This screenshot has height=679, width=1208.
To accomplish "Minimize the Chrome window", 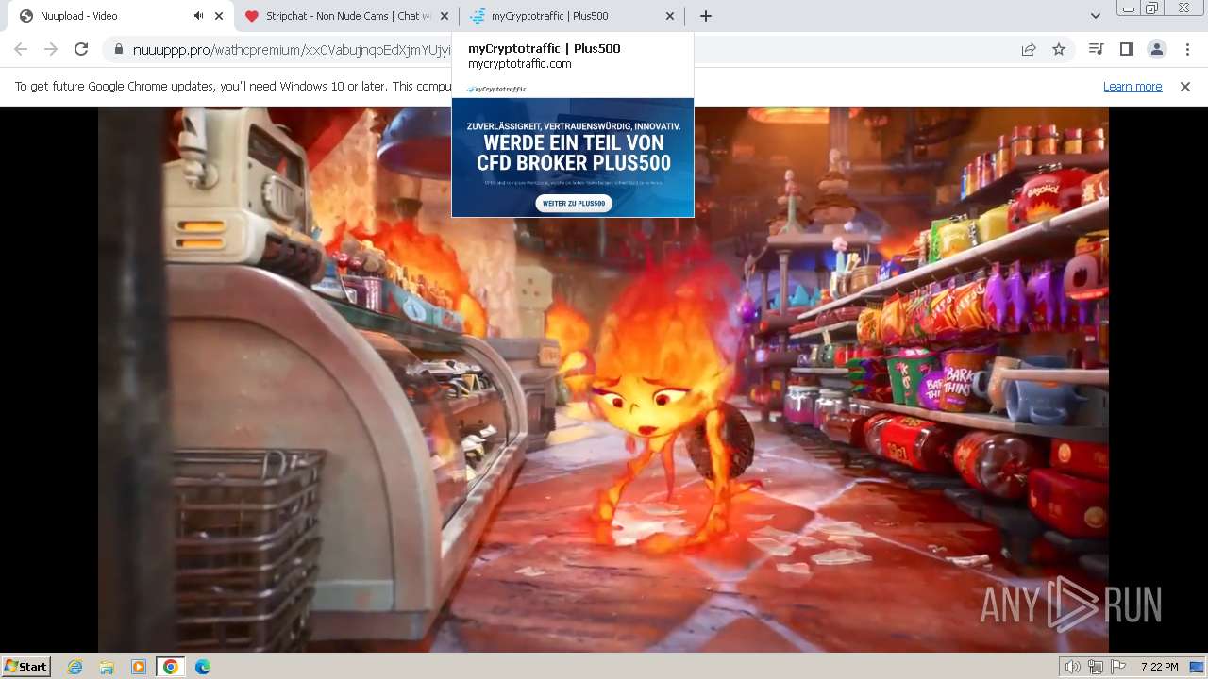I will tap(1128, 8).
